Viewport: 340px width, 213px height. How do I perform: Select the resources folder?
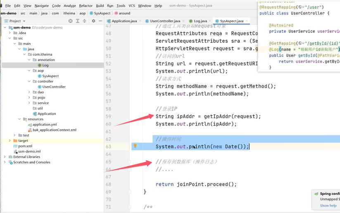[x=36, y=119]
